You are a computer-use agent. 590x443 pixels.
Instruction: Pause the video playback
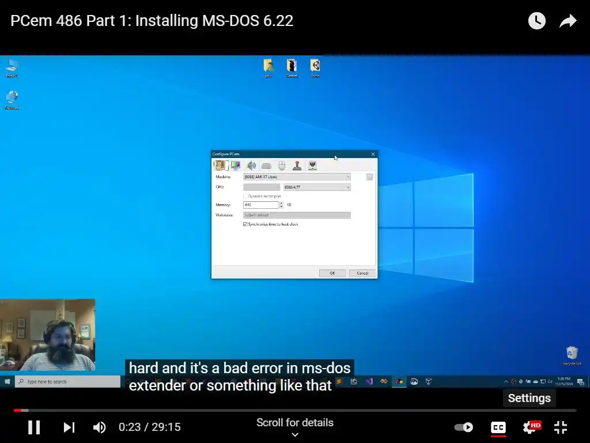click(x=34, y=427)
